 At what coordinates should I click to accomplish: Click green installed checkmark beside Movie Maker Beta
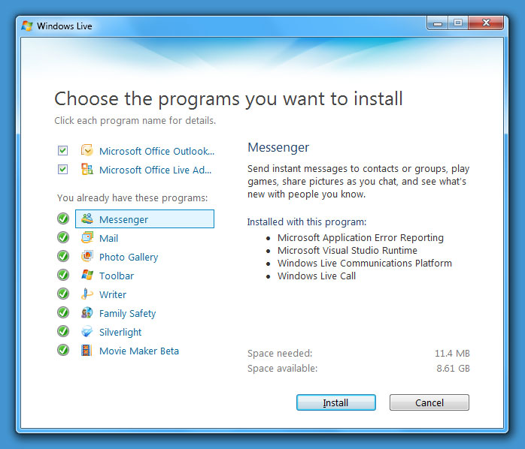63,350
